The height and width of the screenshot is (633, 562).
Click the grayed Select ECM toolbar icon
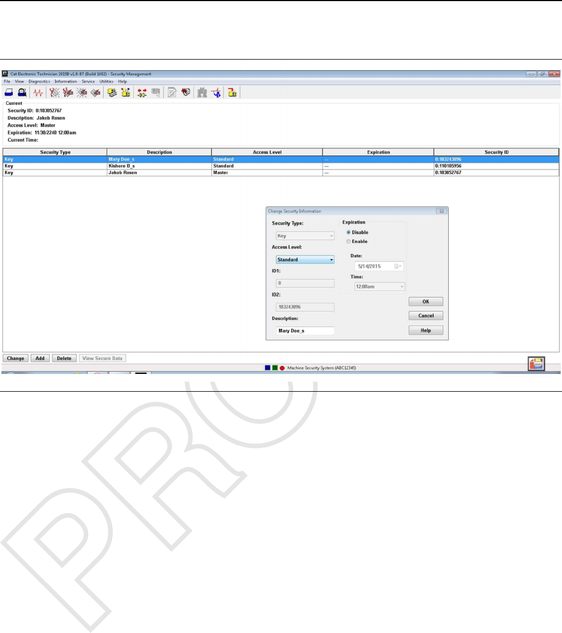click(x=156, y=93)
